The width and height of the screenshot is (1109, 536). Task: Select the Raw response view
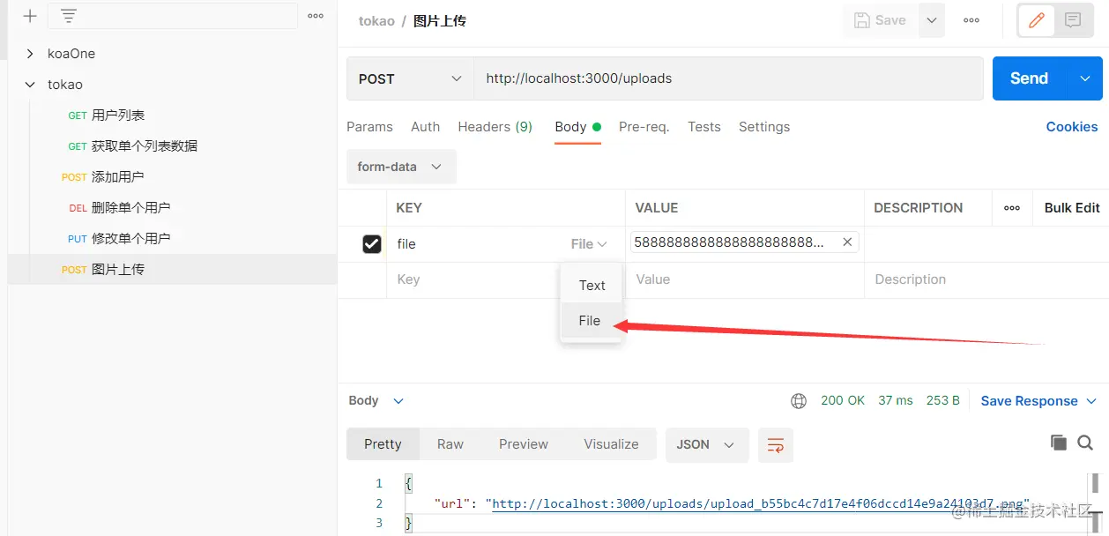(x=450, y=444)
